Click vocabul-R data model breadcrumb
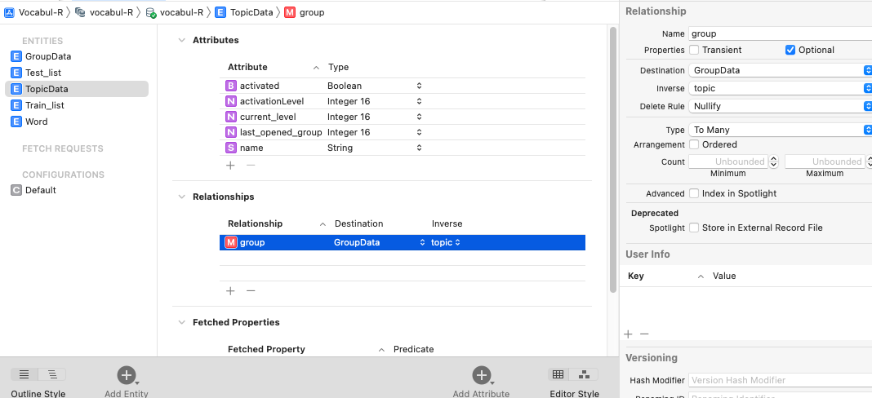The image size is (872, 398). 175,12
